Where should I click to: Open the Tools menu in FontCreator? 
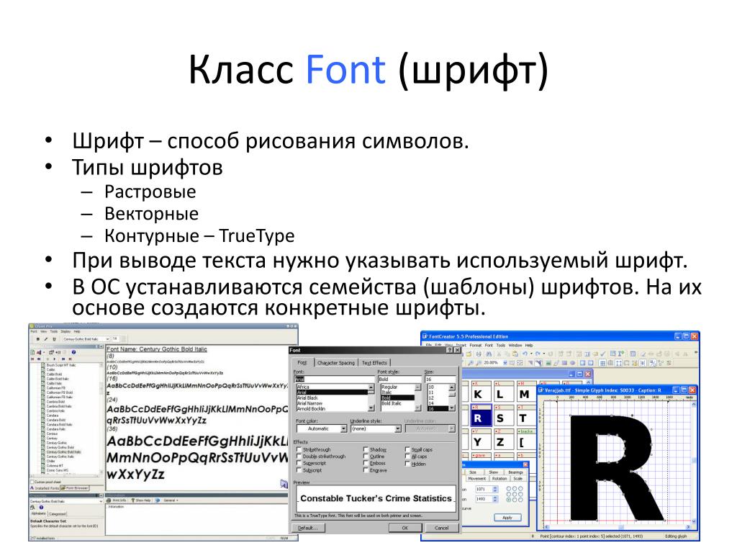501,345
